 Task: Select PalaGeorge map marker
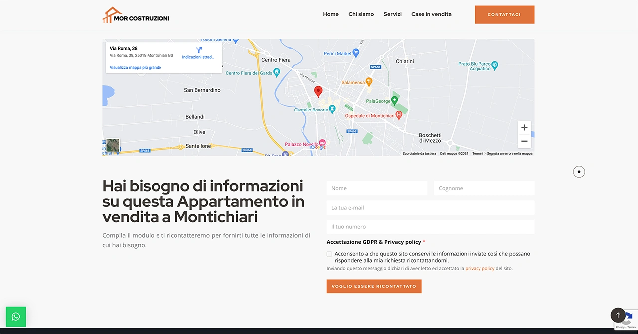394,101
